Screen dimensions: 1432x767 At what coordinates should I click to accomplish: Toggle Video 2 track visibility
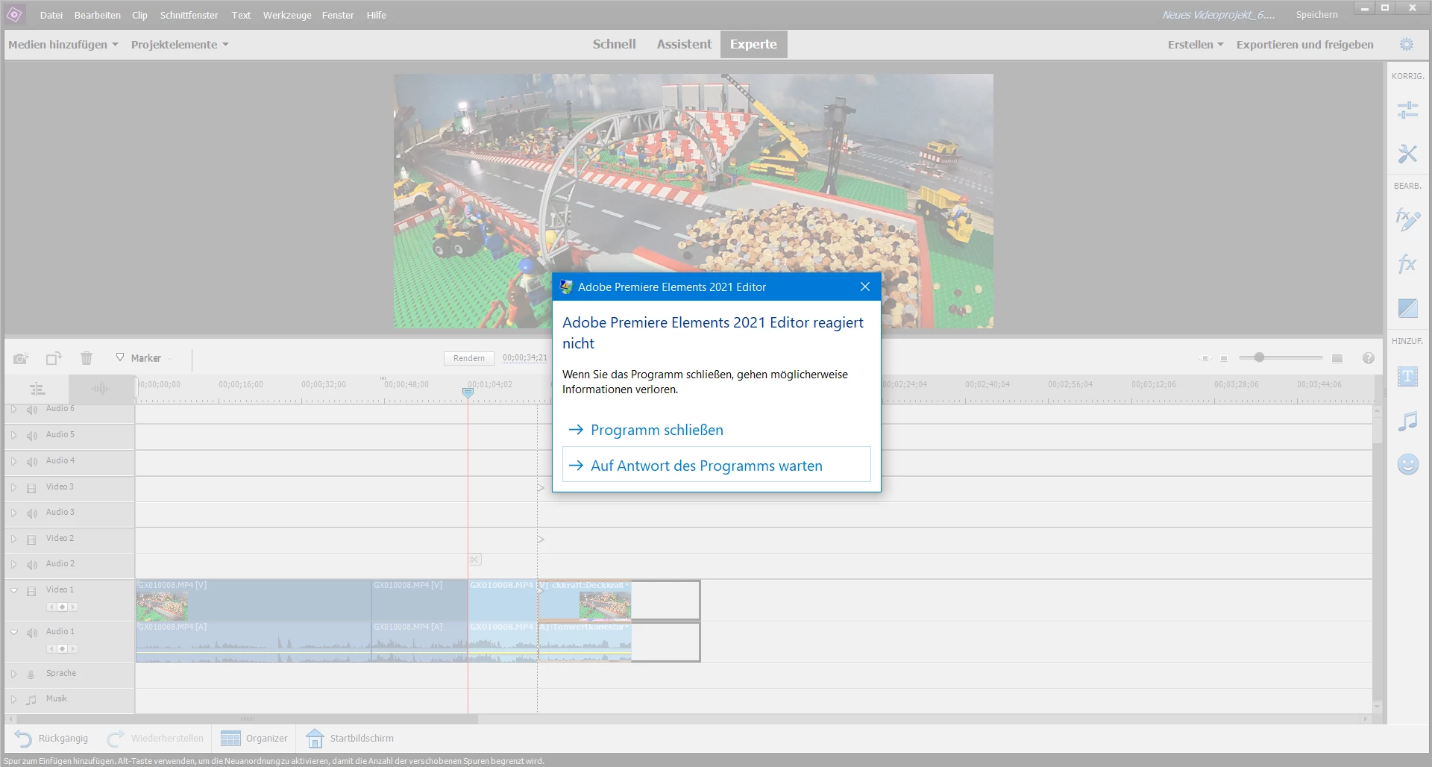click(x=31, y=539)
